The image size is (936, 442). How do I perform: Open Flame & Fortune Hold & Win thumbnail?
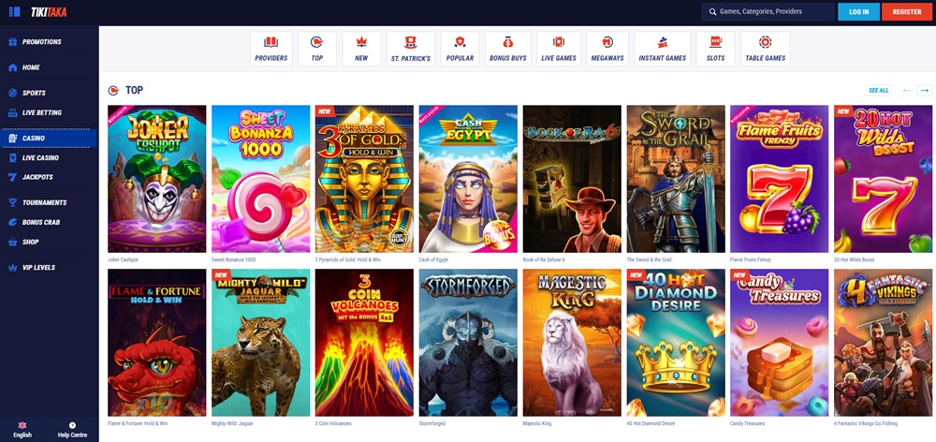coord(157,342)
